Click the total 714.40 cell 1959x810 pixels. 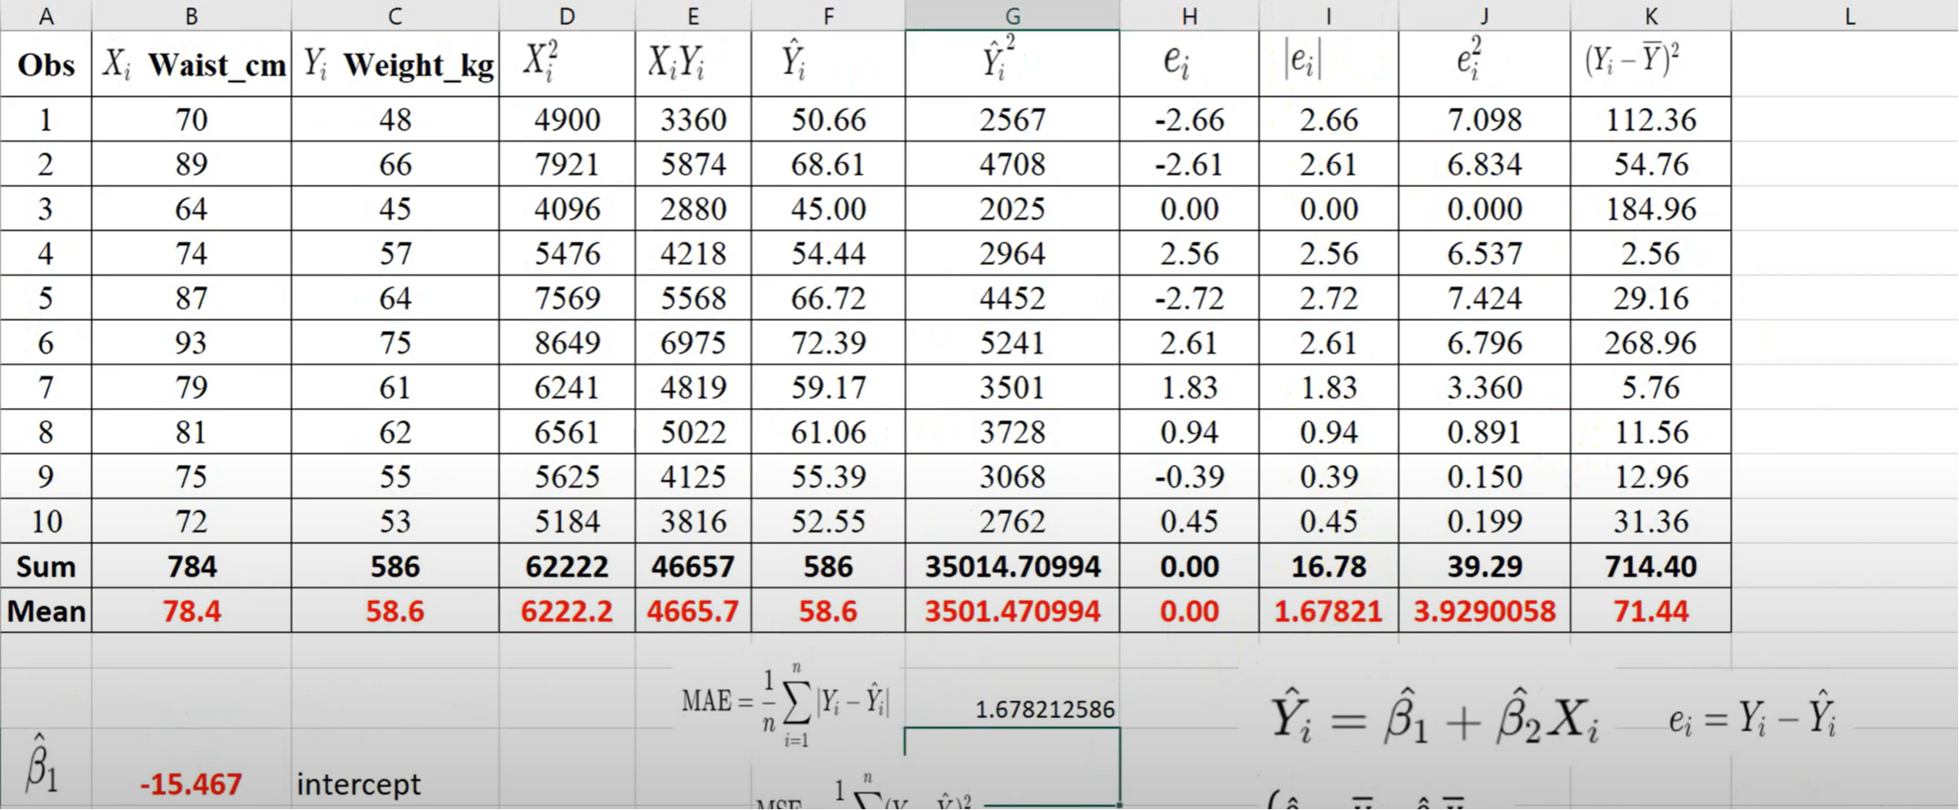tap(1650, 567)
